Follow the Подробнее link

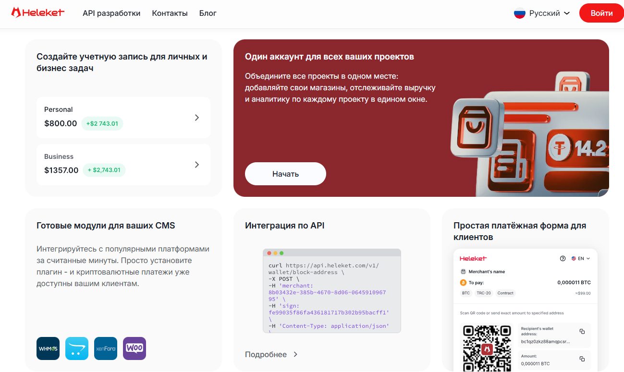[x=271, y=354]
